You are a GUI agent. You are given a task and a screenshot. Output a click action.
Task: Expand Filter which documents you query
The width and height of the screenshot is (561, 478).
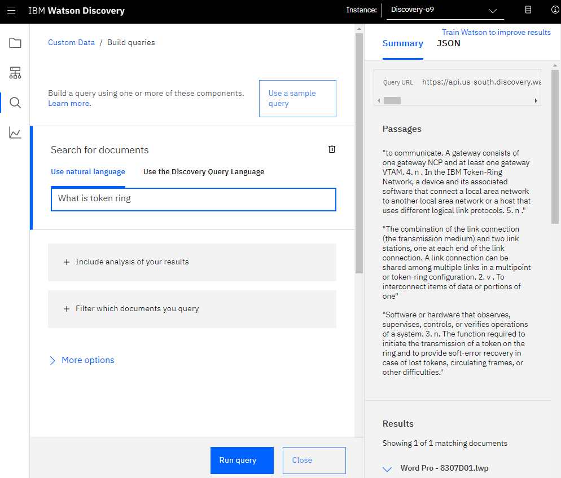[x=192, y=309]
